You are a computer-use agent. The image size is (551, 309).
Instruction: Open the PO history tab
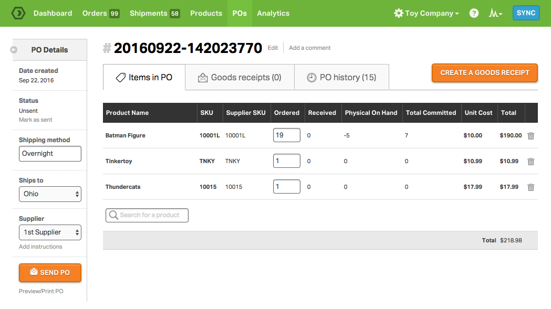click(341, 78)
